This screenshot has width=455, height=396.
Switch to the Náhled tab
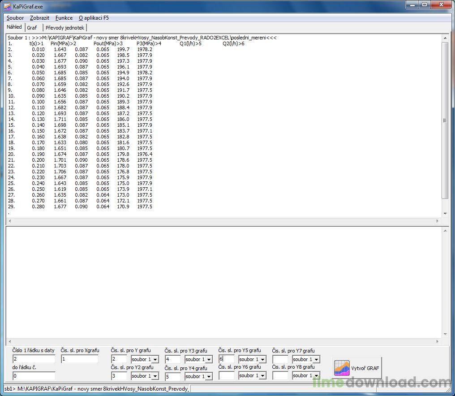[x=14, y=27]
